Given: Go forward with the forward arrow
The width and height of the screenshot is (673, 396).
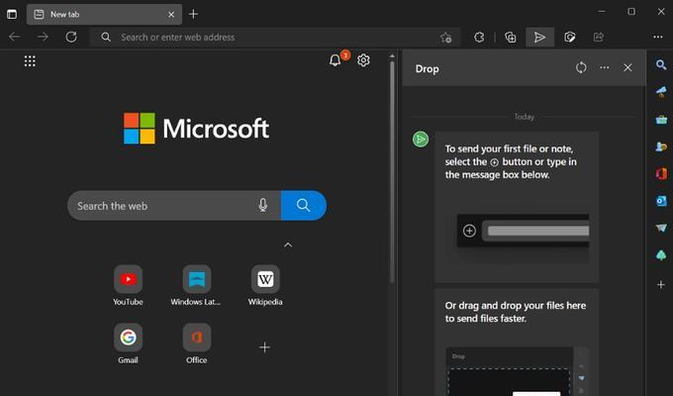Looking at the screenshot, I should coord(43,37).
